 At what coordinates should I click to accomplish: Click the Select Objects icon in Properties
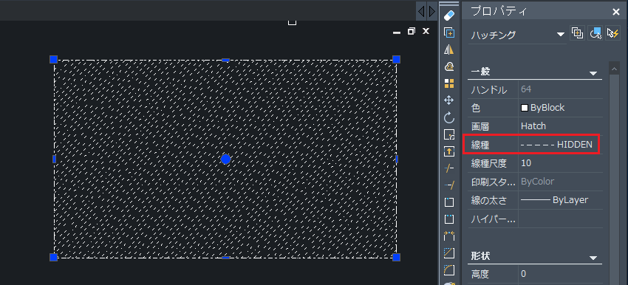(x=595, y=33)
